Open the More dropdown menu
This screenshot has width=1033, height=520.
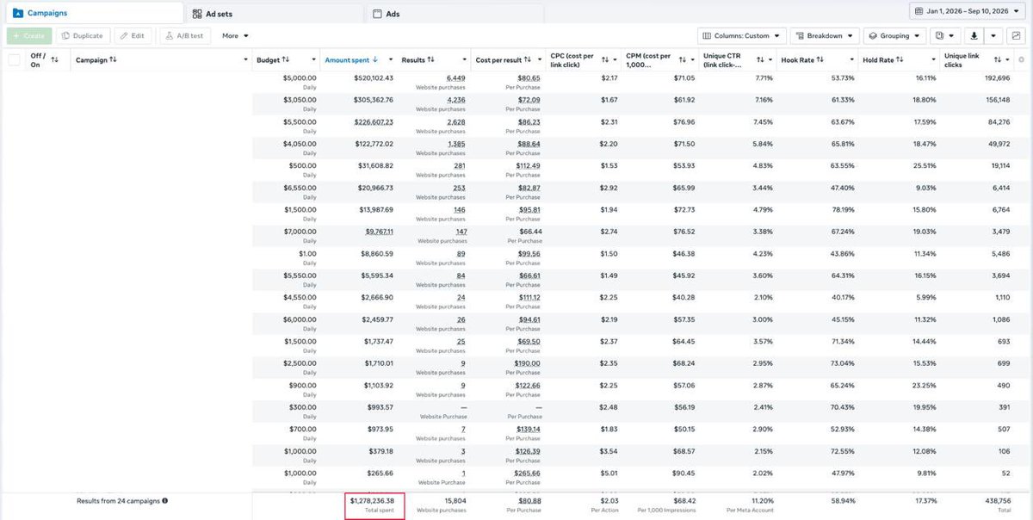[235, 36]
